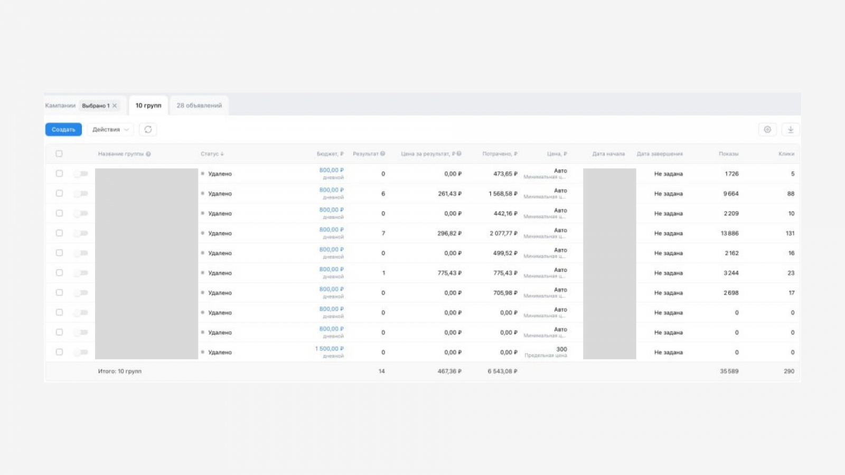The width and height of the screenshot is (845, 475).
Task: Click the Цена, ₽ column header
Action: coord(557,154)
